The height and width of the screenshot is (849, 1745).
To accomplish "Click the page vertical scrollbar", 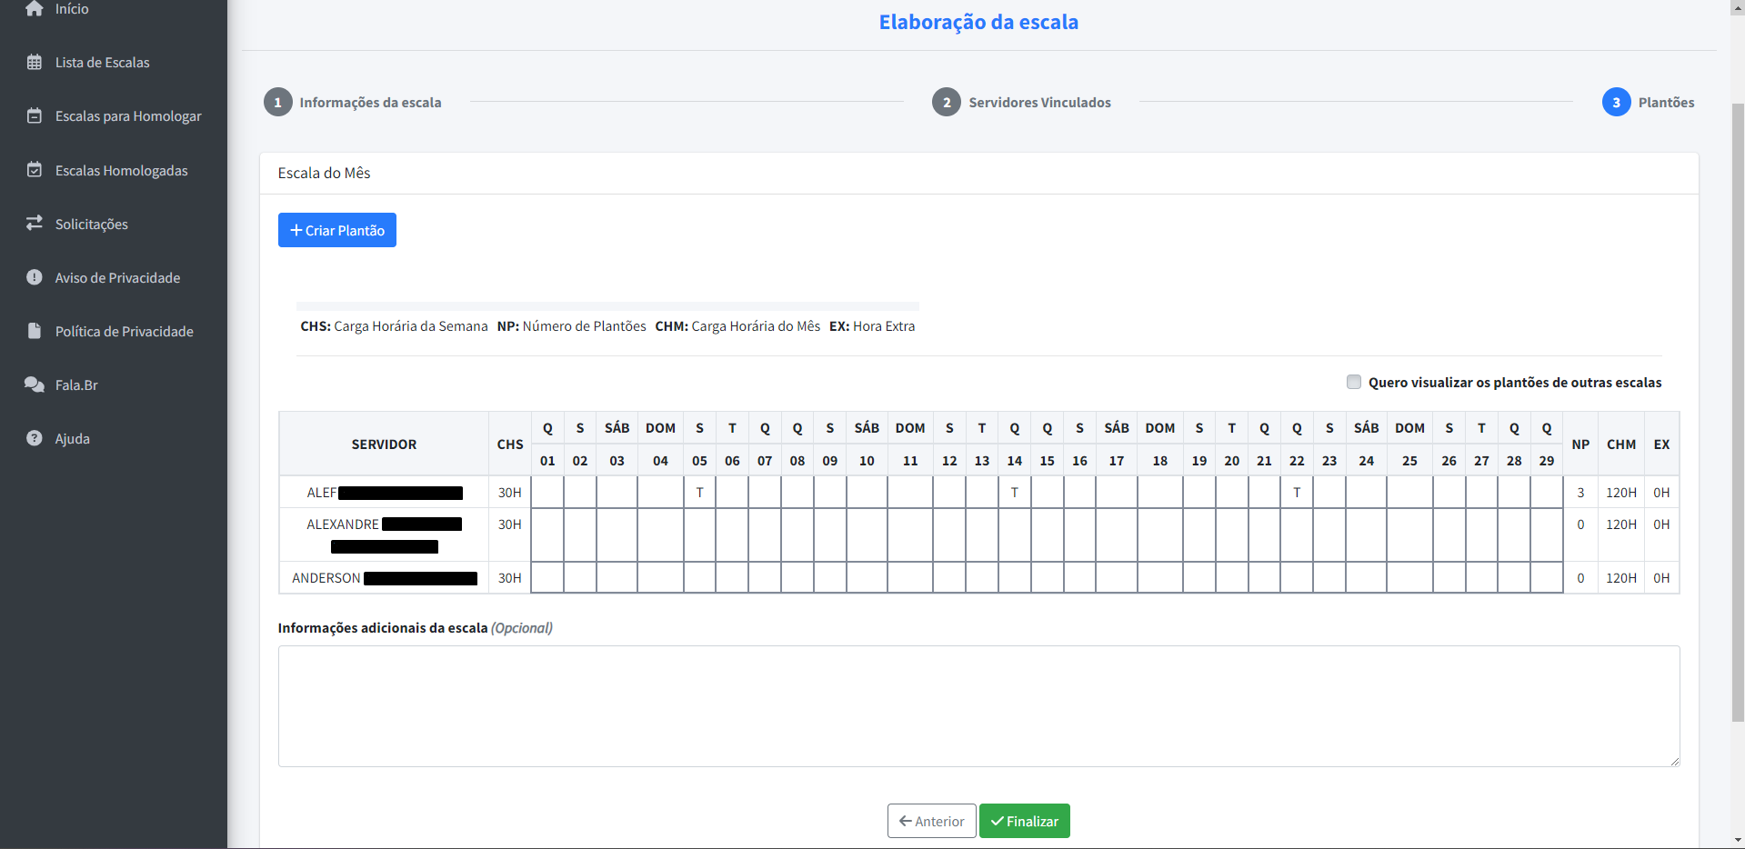I will [x=1737, y=414].
